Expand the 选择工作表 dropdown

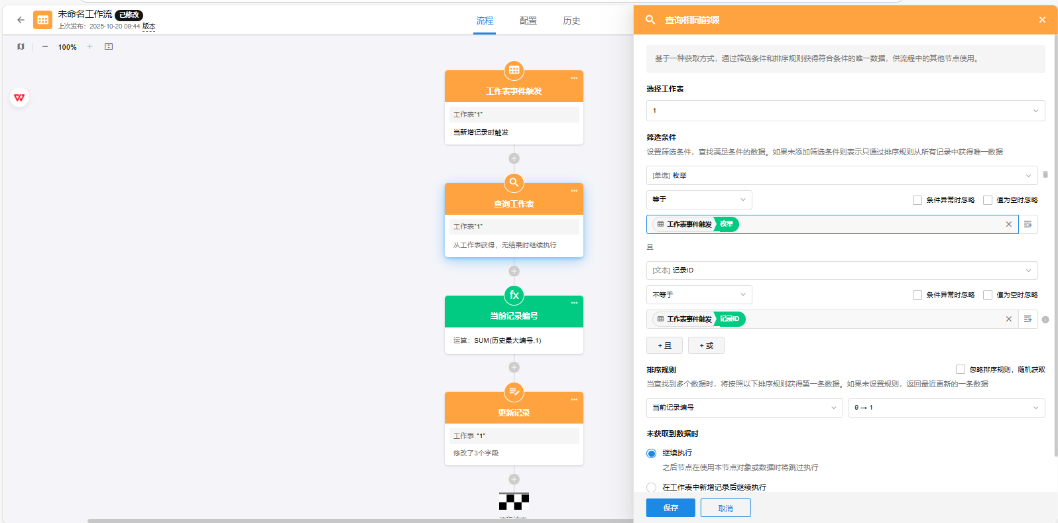(x=845, y=111)
